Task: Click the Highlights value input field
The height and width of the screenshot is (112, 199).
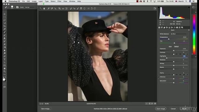Action: coord(184,56)
